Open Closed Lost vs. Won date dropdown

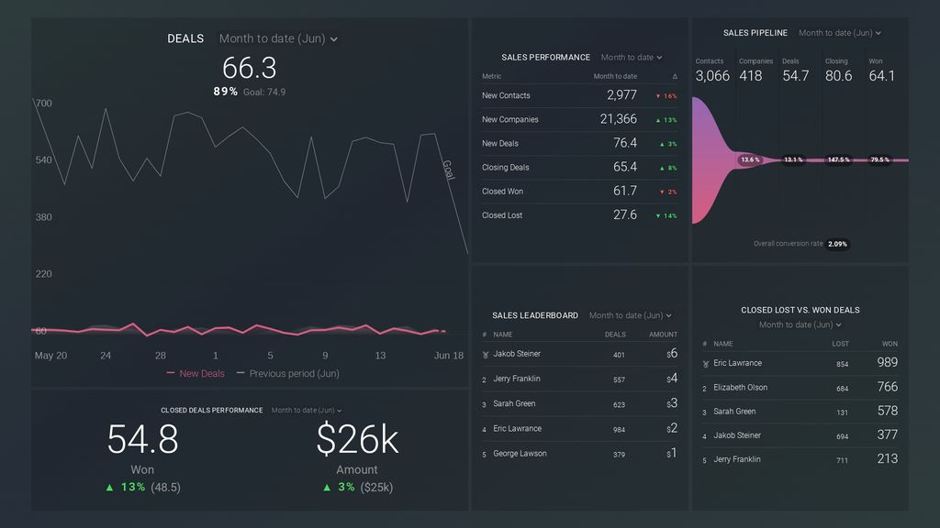800,324
